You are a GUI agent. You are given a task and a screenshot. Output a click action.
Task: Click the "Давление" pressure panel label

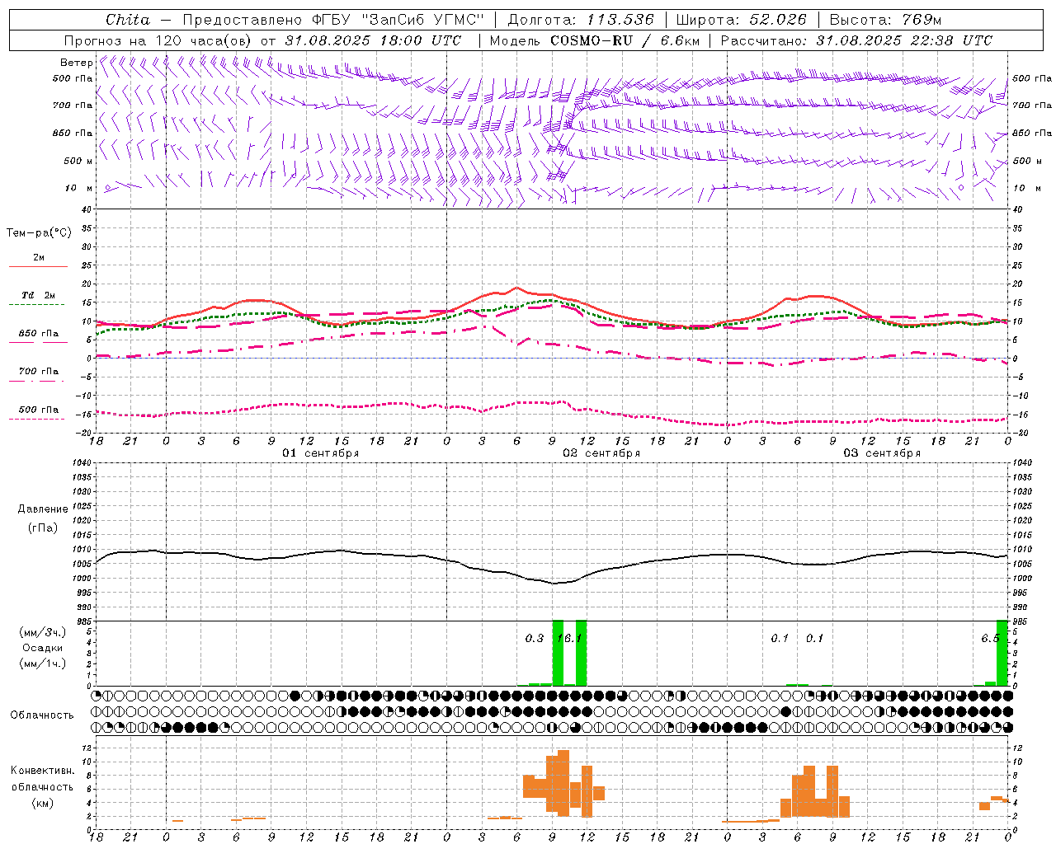click(43, 509)
